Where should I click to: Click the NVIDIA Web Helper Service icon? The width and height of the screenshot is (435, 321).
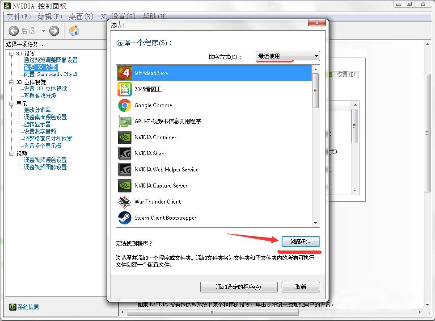click(x=124, y=170)
